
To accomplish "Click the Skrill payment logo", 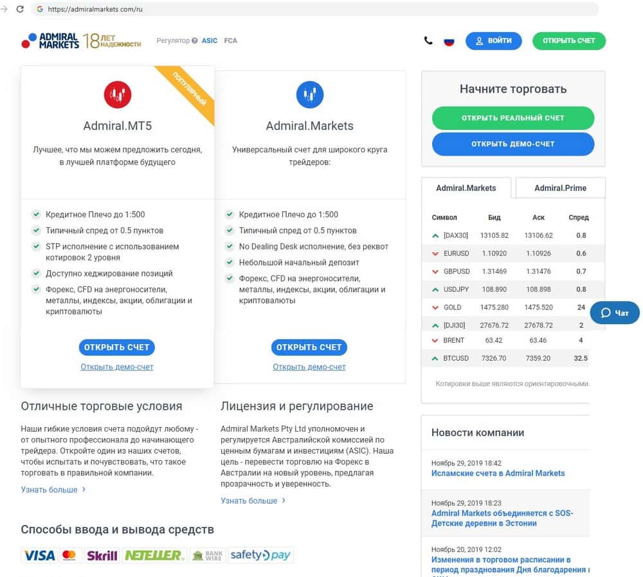I will pyautogui.click(x=102, y=555).
